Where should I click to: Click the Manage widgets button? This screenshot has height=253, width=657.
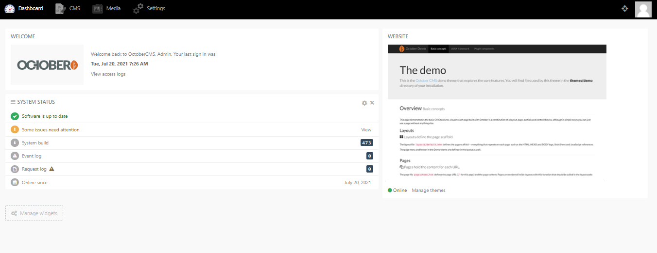pos(34,213)
